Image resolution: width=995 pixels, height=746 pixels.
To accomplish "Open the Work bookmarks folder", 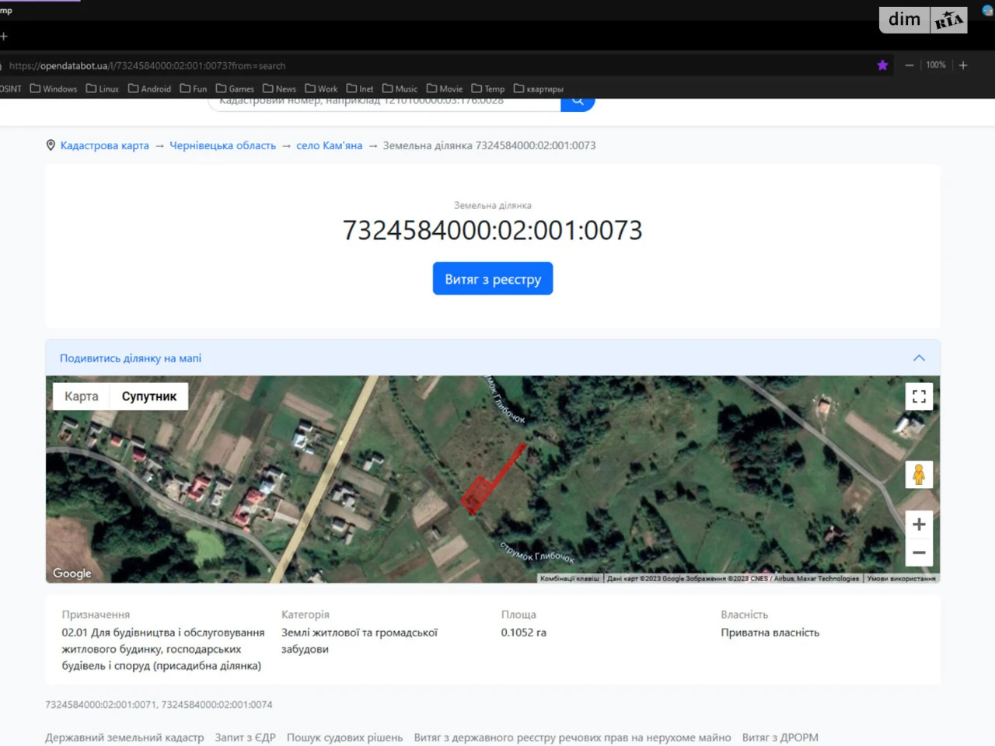I will click(322, 89).
